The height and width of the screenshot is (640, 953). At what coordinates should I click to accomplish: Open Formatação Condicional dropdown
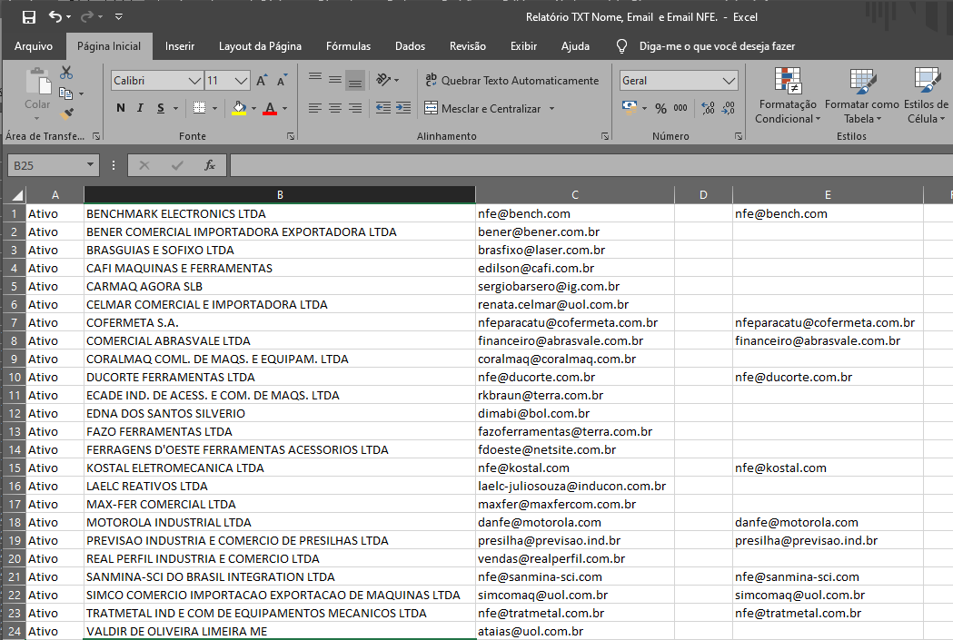pos(788,95)
